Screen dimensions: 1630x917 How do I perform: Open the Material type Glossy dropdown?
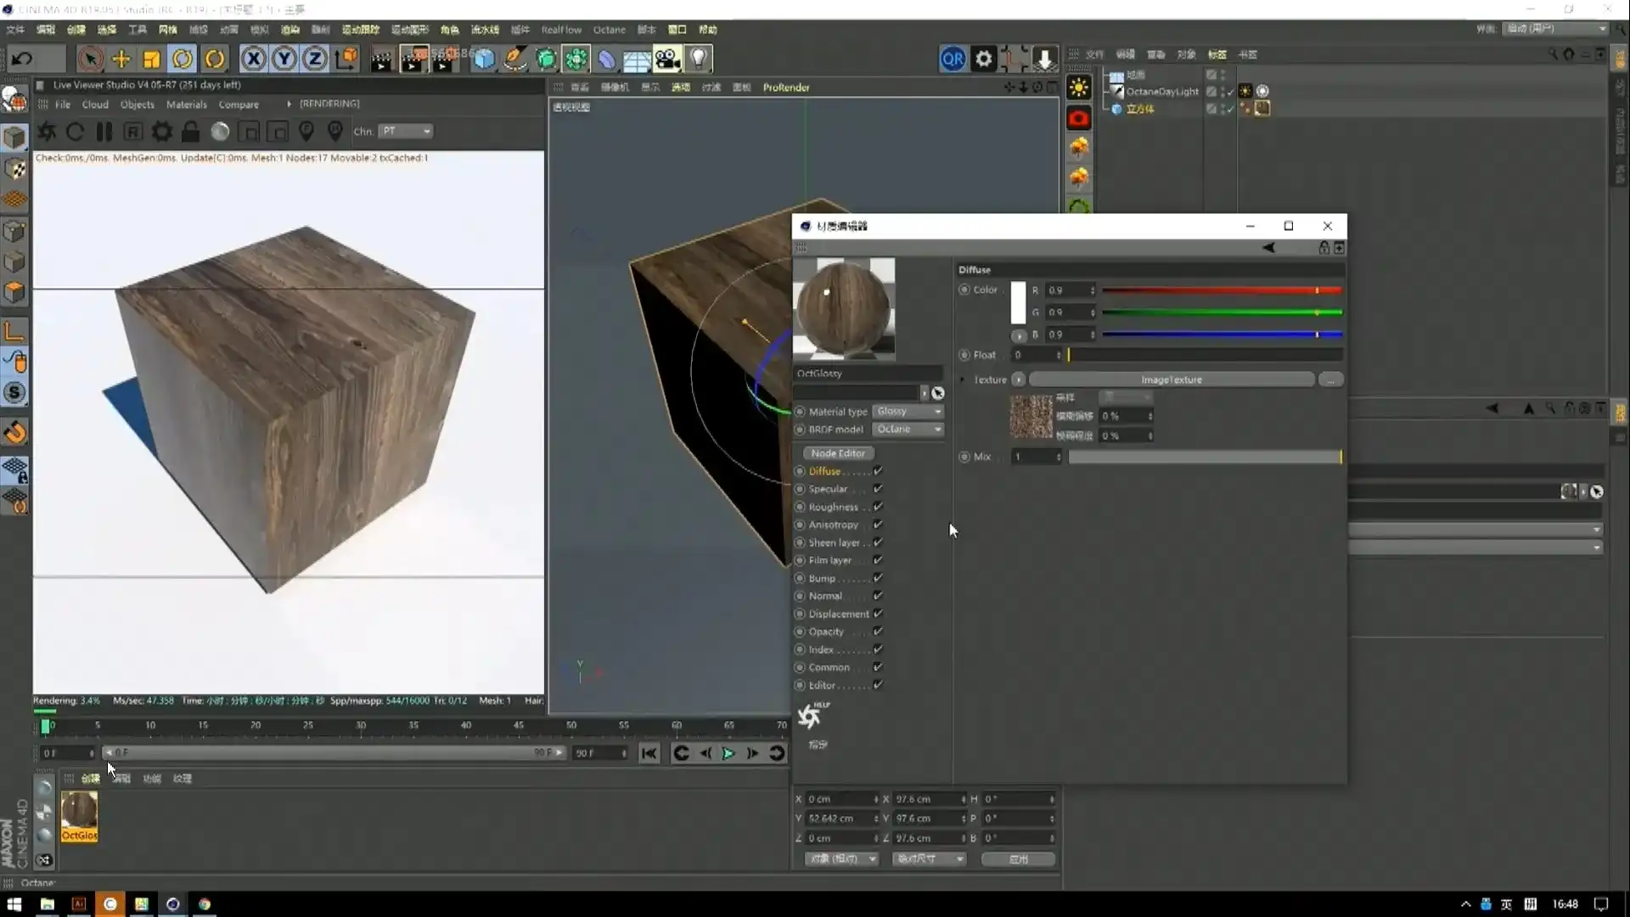908,412
